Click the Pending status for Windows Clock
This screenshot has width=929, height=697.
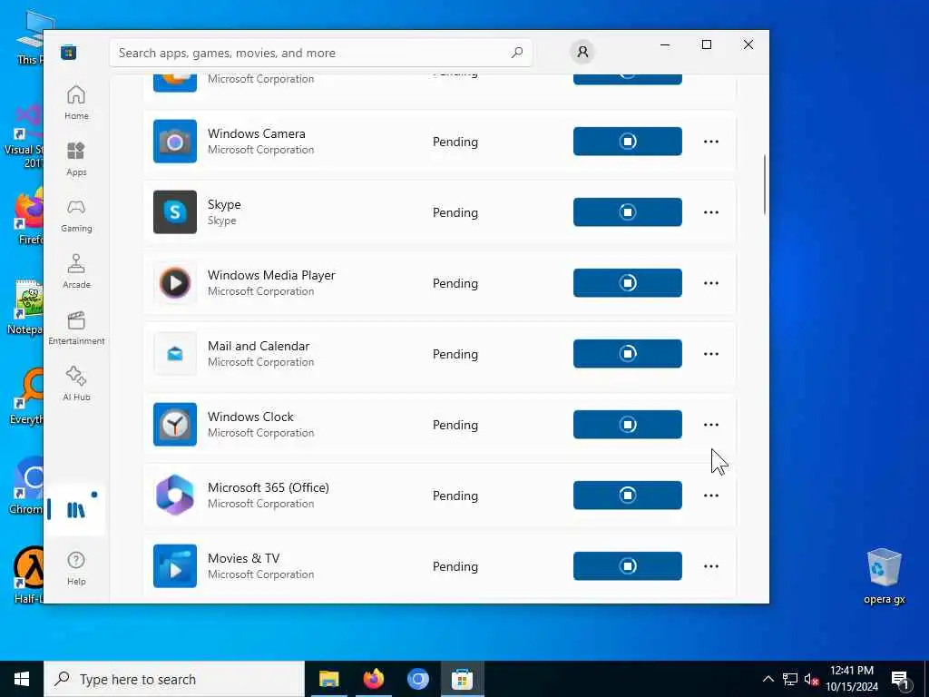(x=455, y=425)
